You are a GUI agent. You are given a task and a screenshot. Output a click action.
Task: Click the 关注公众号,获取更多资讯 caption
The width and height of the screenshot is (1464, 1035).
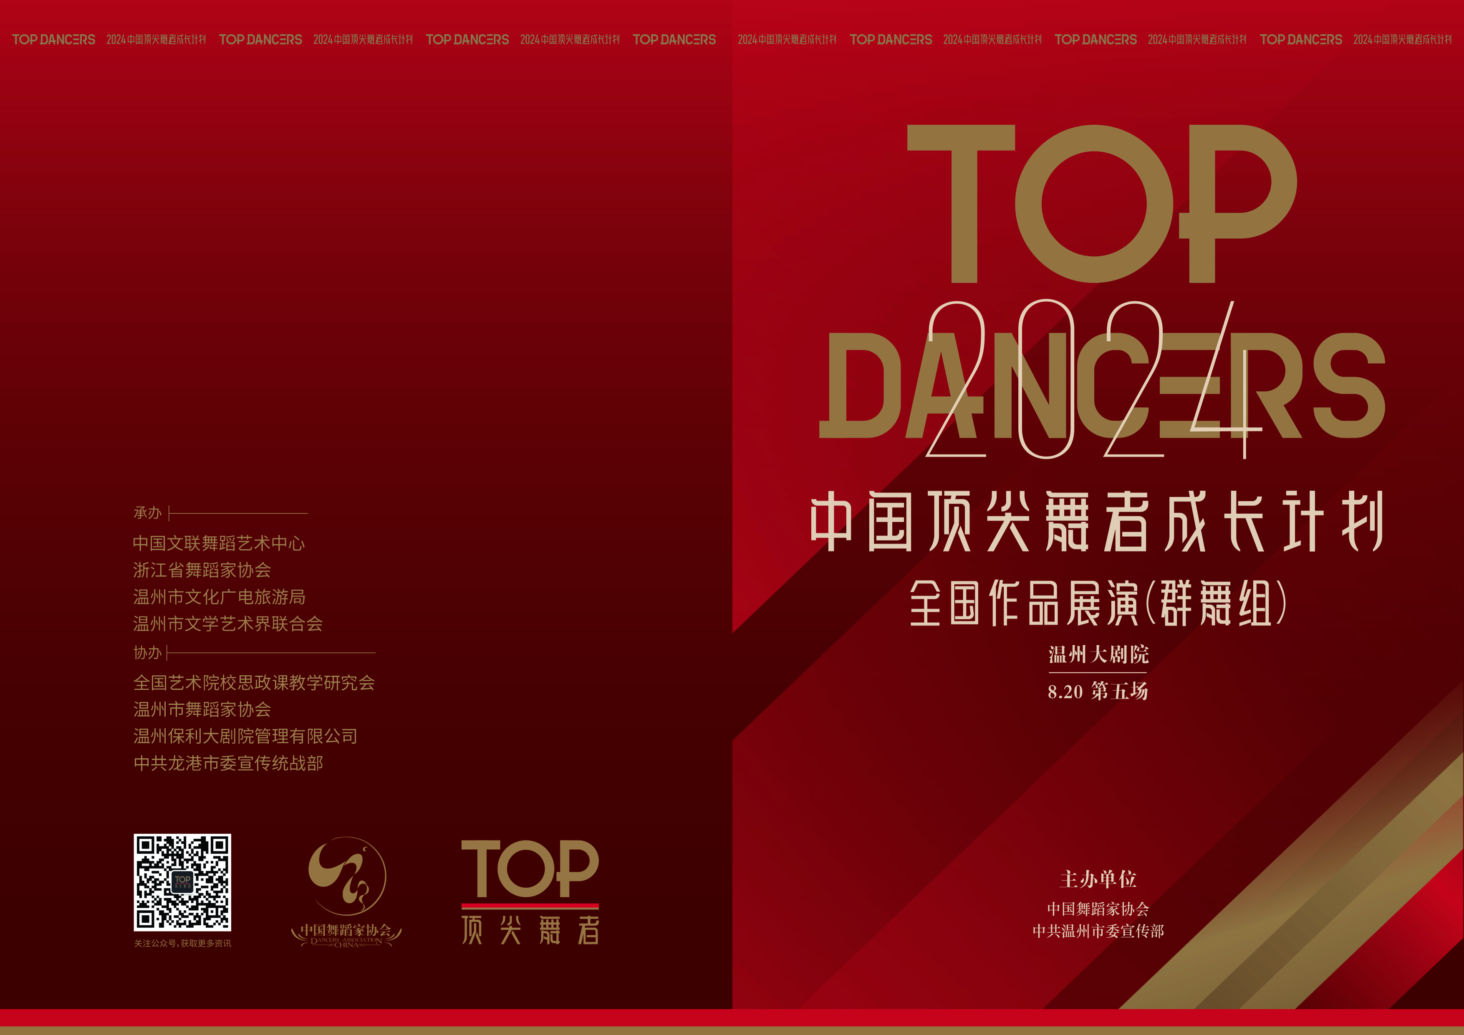click(x=182, y=943)
